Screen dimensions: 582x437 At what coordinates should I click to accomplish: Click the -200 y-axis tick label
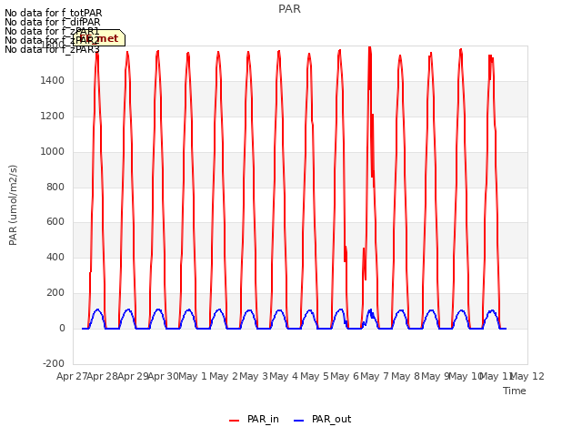[54, 363]
